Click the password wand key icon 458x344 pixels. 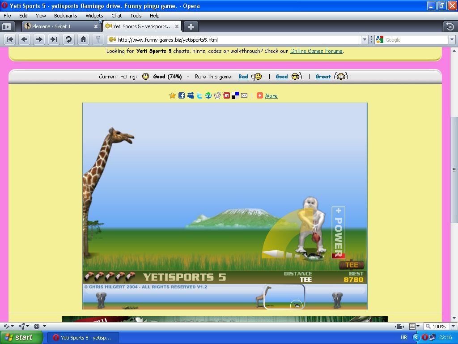[x=98, y=39]
